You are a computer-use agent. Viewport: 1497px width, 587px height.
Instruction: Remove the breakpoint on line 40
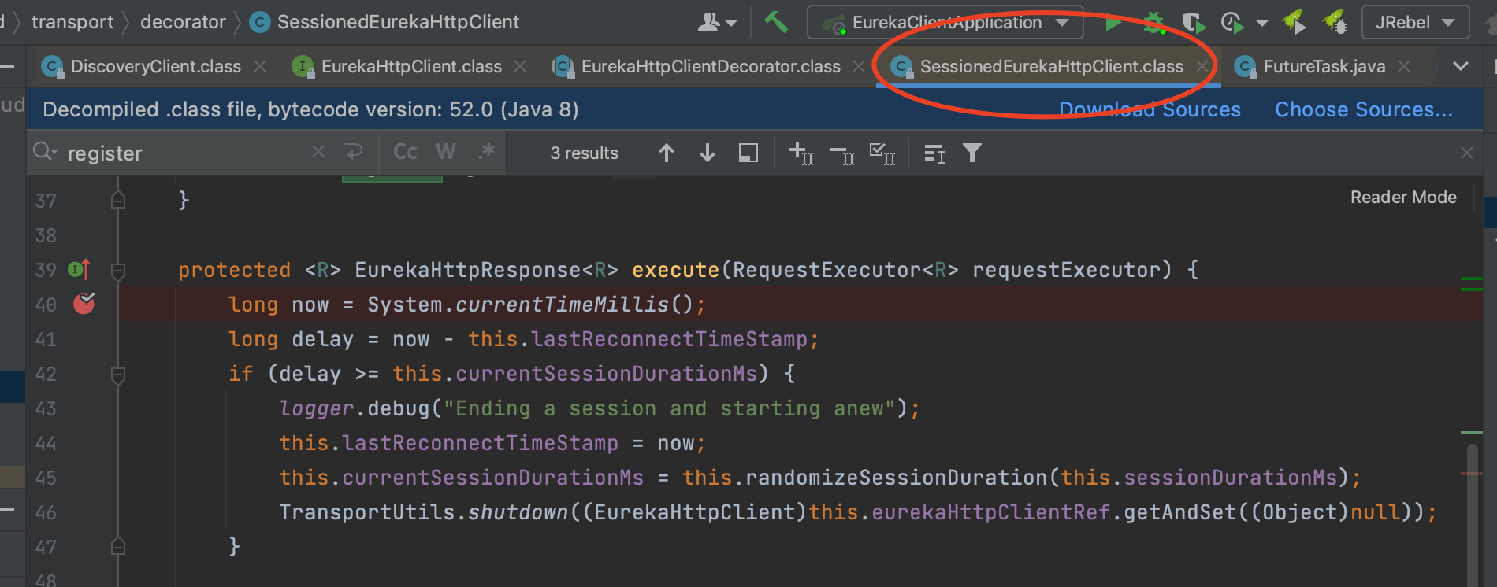click(x=84, y=304)
